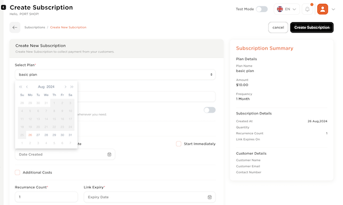Screen dimensions: 343x205
Task: Select August 27 in the calendar
Action: tap(38, 135)
